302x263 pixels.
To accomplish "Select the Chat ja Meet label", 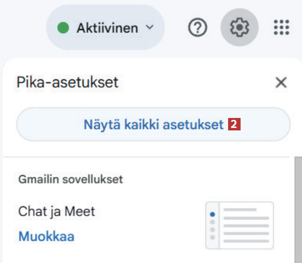I will pos(57,212).
